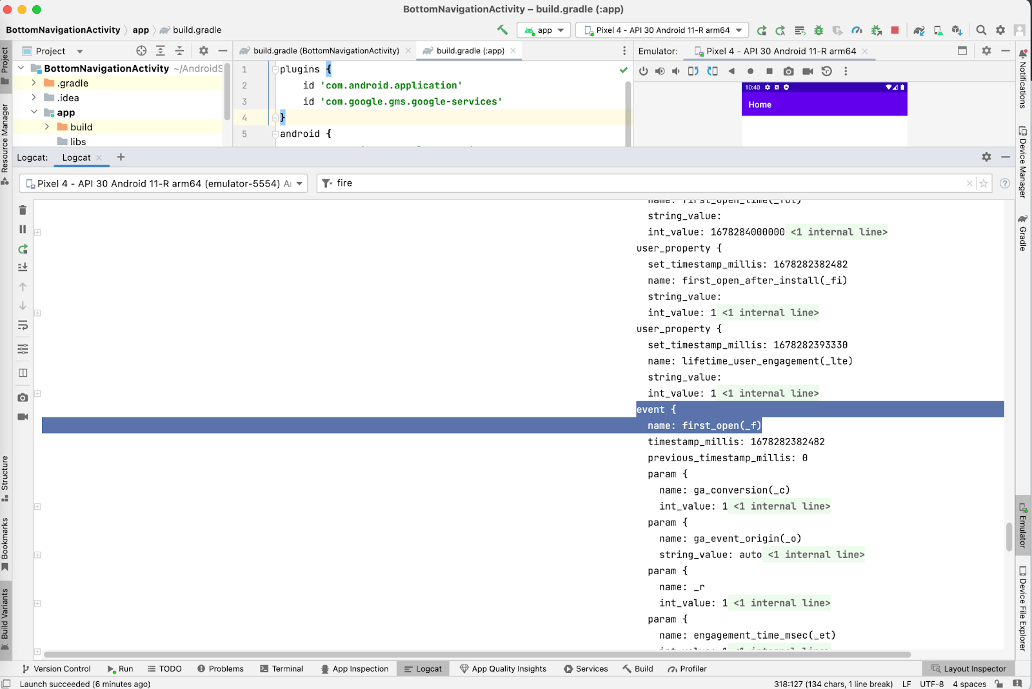This screenshot has width=1032, height=689.
Task: Select the build.gradle (:app) tab
Action: tap(470, 50)
